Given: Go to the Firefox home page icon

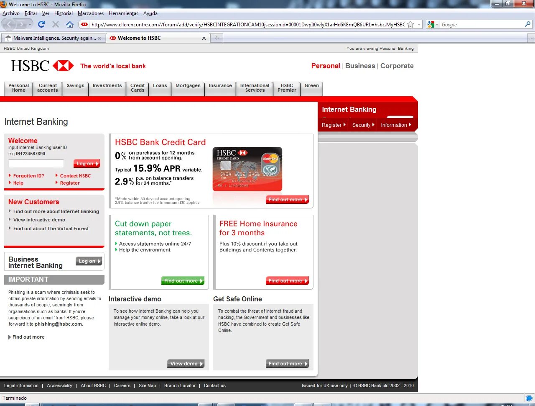Looking at the screenshot, I should tap(70, 24).
